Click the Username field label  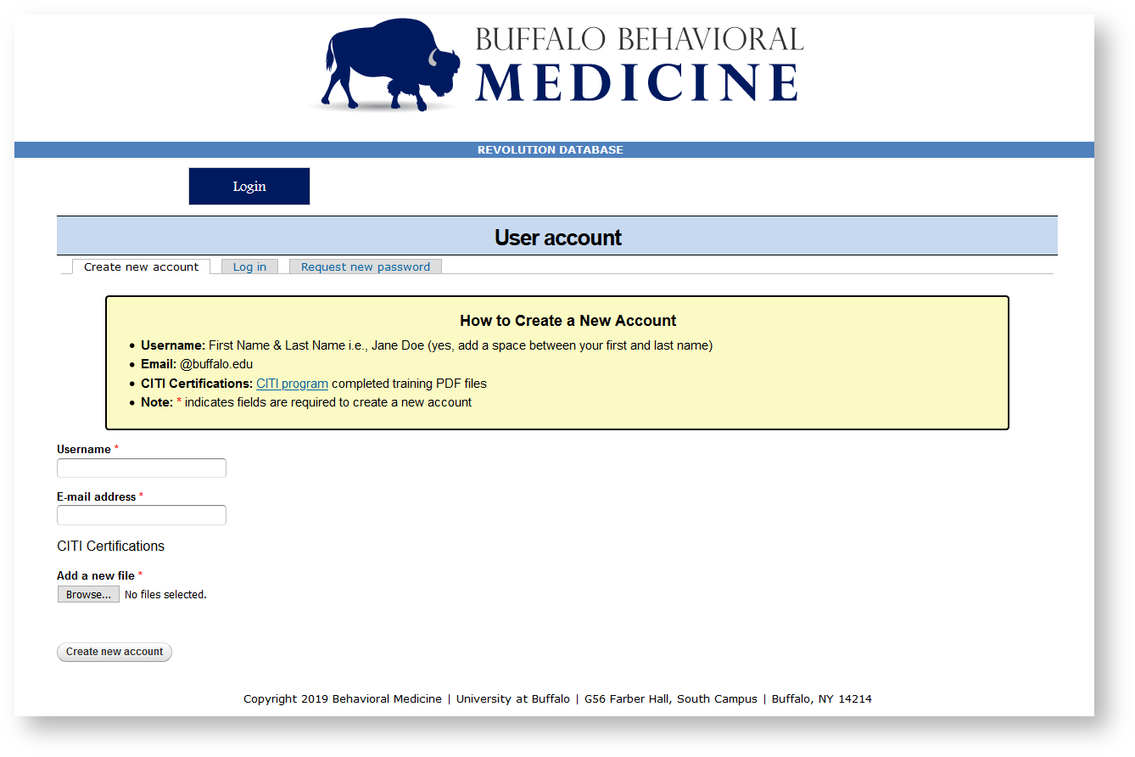84,450
